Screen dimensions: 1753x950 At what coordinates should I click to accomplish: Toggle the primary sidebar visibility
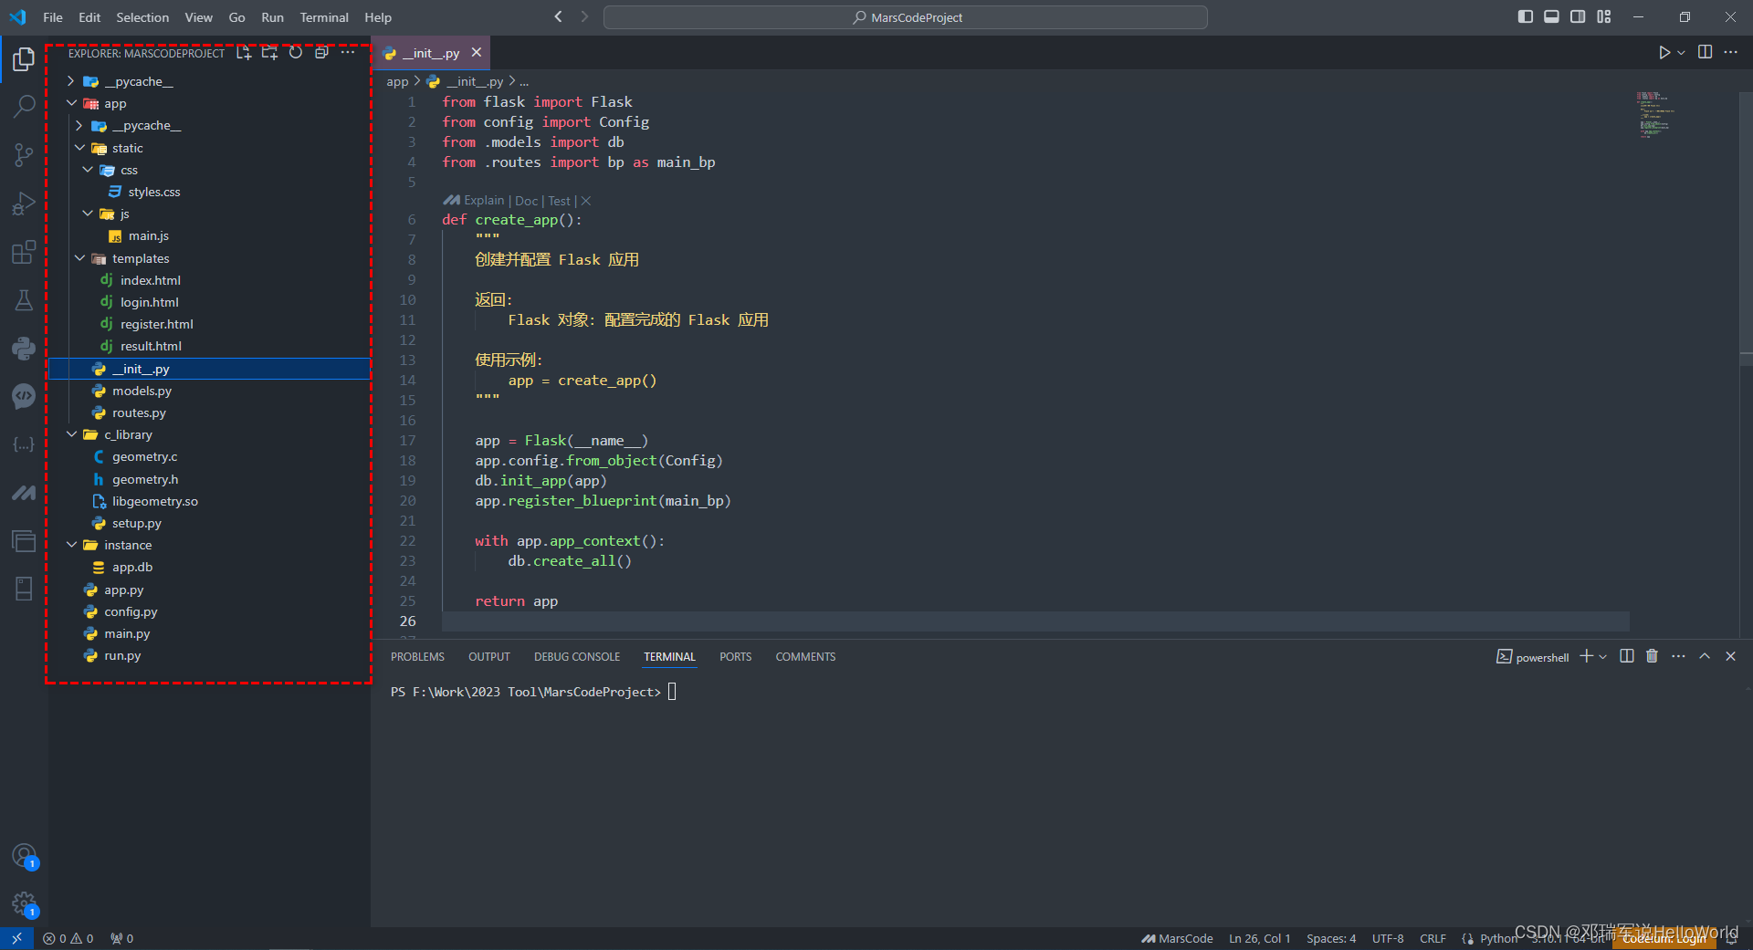[x=1526, y=16]
